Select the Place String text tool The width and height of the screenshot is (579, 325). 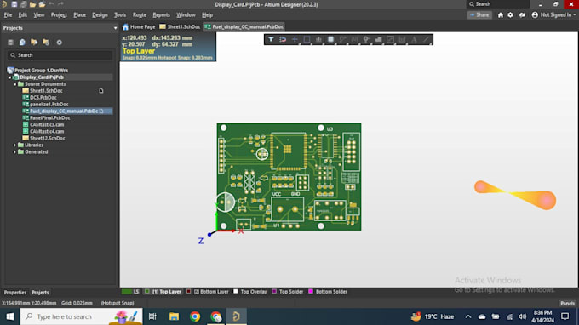414,39
